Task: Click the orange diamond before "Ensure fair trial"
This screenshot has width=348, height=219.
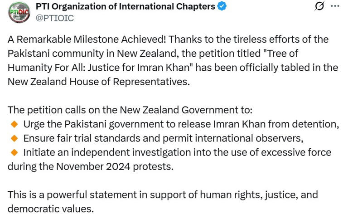Action: pyautogui.click(x=14, y=138)
